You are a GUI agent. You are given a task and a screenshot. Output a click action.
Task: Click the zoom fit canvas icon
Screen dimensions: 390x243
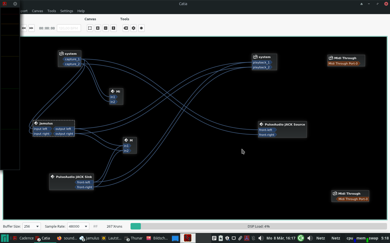90,28
